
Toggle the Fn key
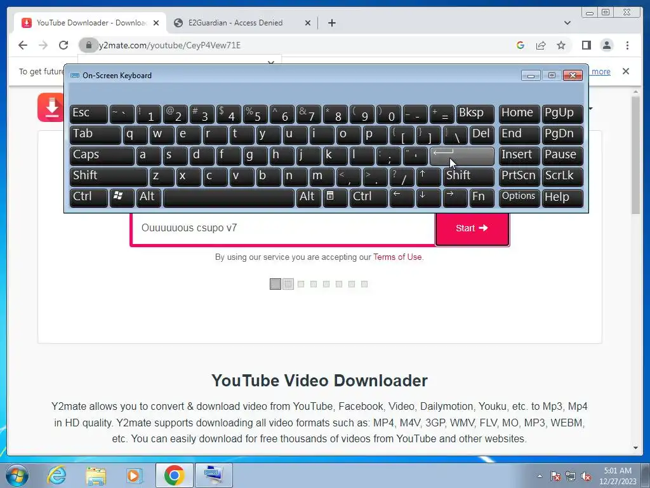pyautogui.click(x=482, y=198)
